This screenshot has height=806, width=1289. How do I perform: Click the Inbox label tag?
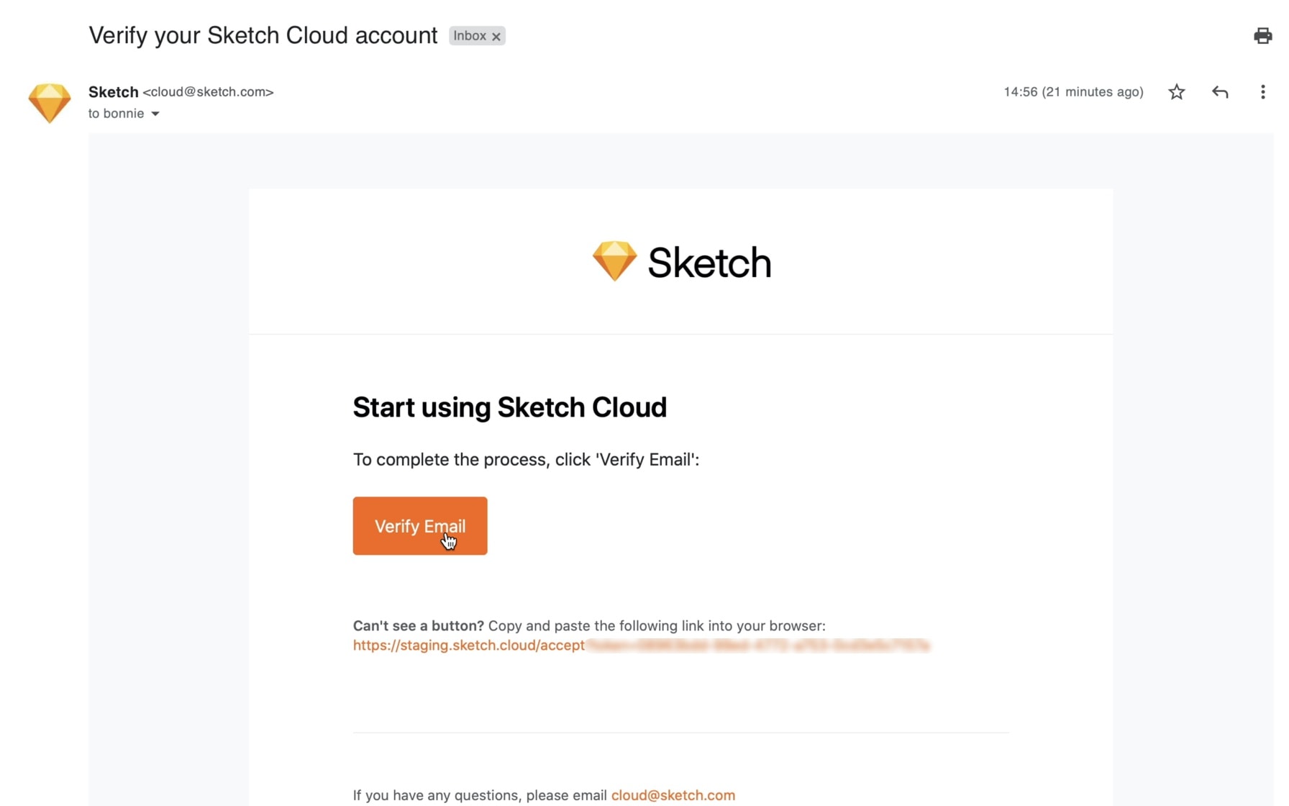[x=469, y=36]
